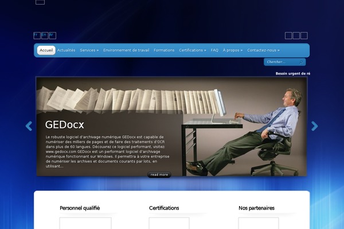Click the Nos partenaires heading
The height and width of the screenshot is (229, 344).
[256, 208]
